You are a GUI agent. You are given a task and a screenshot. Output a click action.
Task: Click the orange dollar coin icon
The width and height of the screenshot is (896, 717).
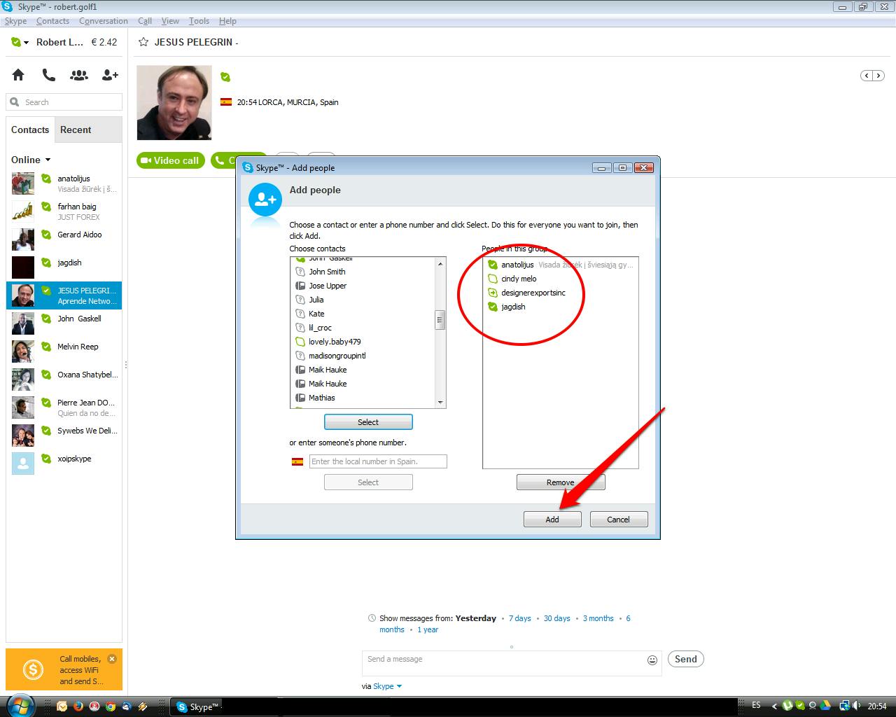pyautogui.click(x=33, y=670)
